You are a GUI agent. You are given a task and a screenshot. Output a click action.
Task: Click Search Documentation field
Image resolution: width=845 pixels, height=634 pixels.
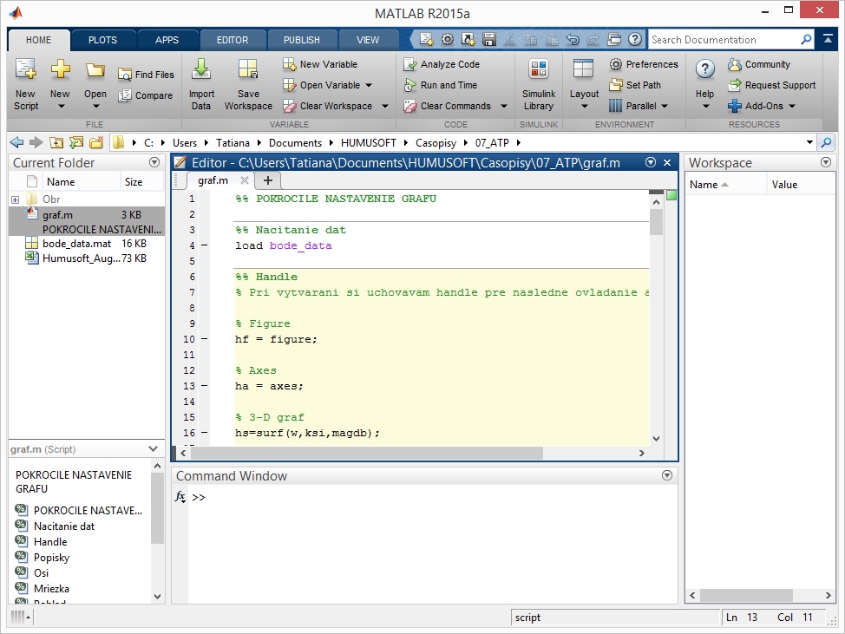(x=724, y=39)
